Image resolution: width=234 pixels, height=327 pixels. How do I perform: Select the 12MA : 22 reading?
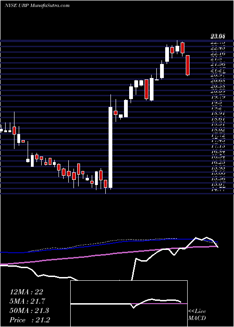[26, 292]
